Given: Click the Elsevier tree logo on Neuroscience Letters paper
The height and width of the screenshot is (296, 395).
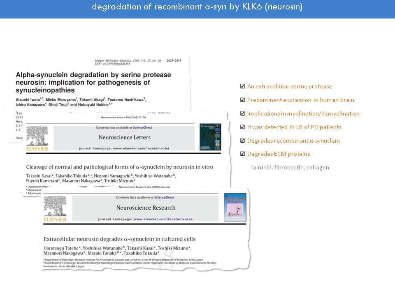Looking at the screenshot, I should click(x=37, y=136).
